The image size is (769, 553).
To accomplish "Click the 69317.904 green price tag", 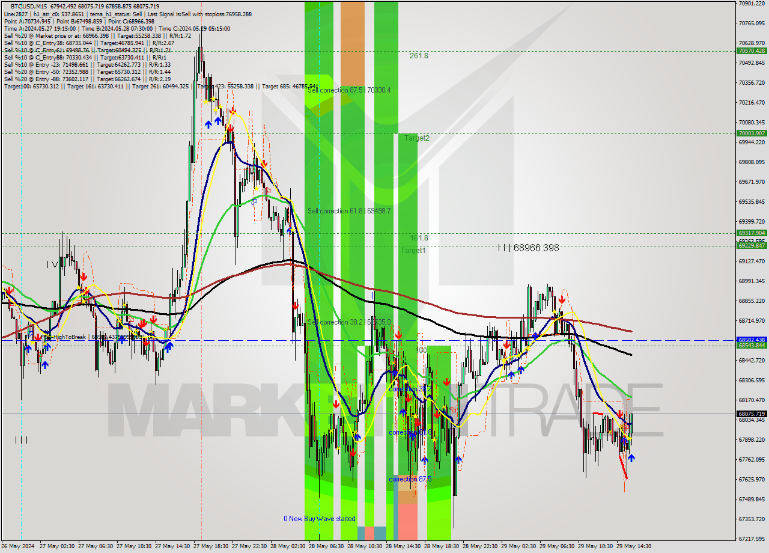I will click(x=751, y=233).
